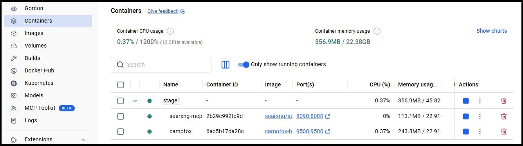This screenshot has height=146, width=523.
Task: Click external-link icon next to 9500:9500
Action: (x=328, y=132)
